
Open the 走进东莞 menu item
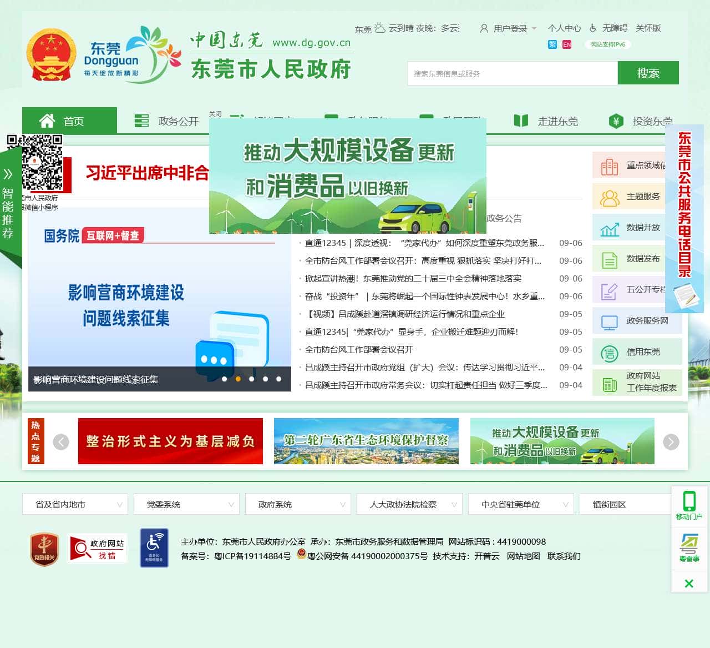[x=559, y=121]
